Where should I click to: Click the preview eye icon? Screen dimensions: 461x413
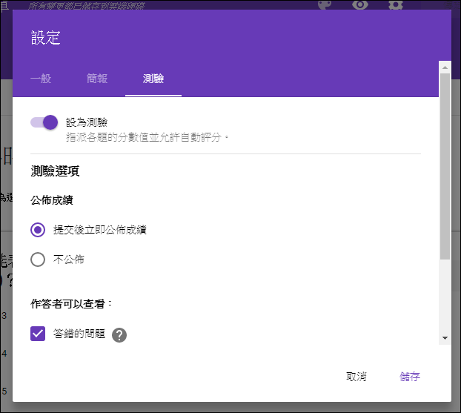click(360, 4)
